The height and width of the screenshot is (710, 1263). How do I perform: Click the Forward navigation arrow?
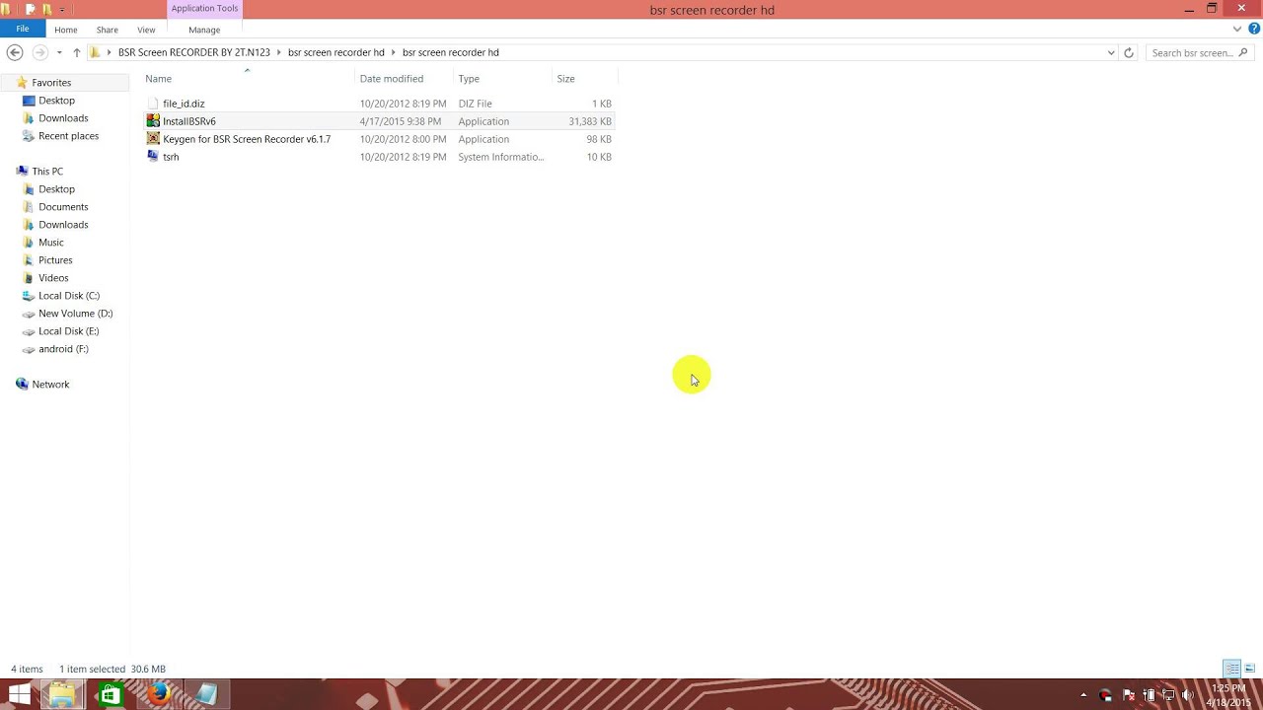[39, 52]
